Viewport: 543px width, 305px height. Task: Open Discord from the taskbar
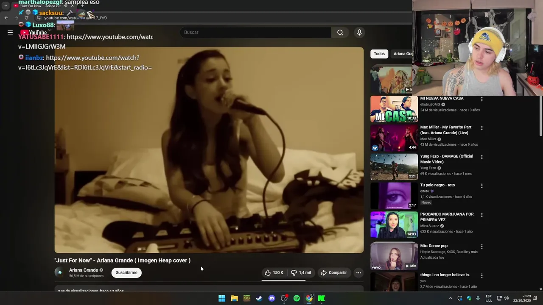272,298
